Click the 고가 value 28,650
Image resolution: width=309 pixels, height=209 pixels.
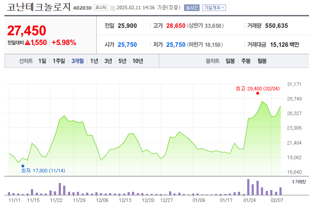coord(176,26)
